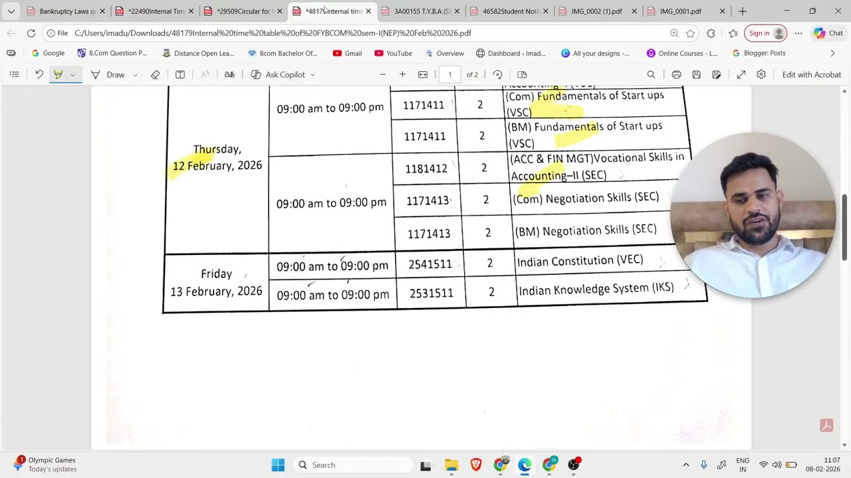Click the Translate icon in PDF toolbar
851x478 pixels.
tap(229, 74)
